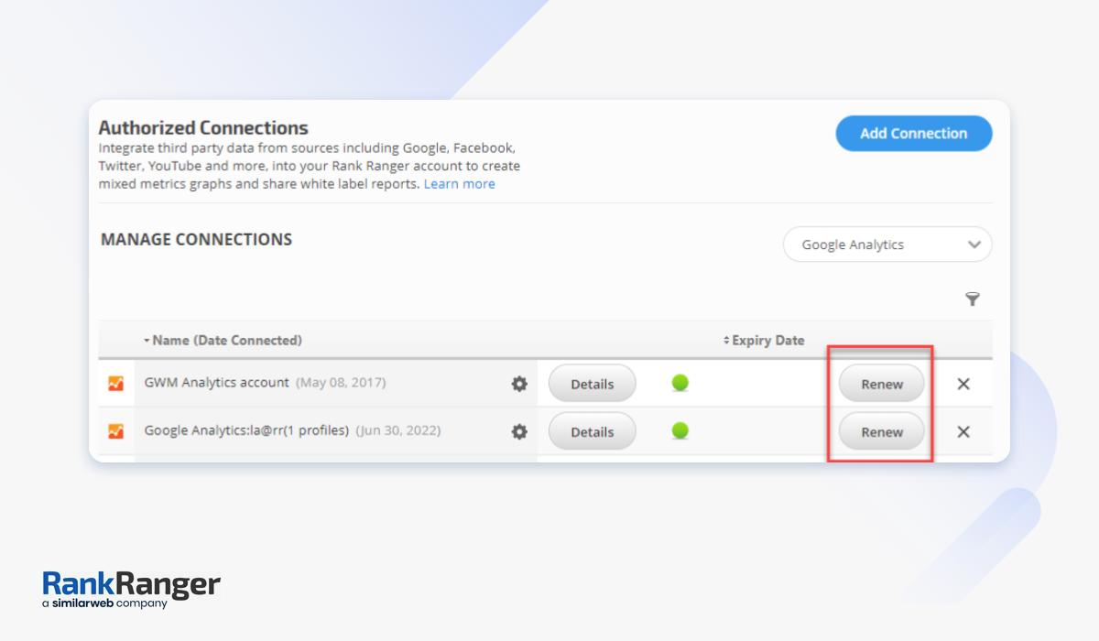This screenshot has width=1099, height=641.
Task: Select the GWM Analytics account row name
Action: (x=217, y=383)
